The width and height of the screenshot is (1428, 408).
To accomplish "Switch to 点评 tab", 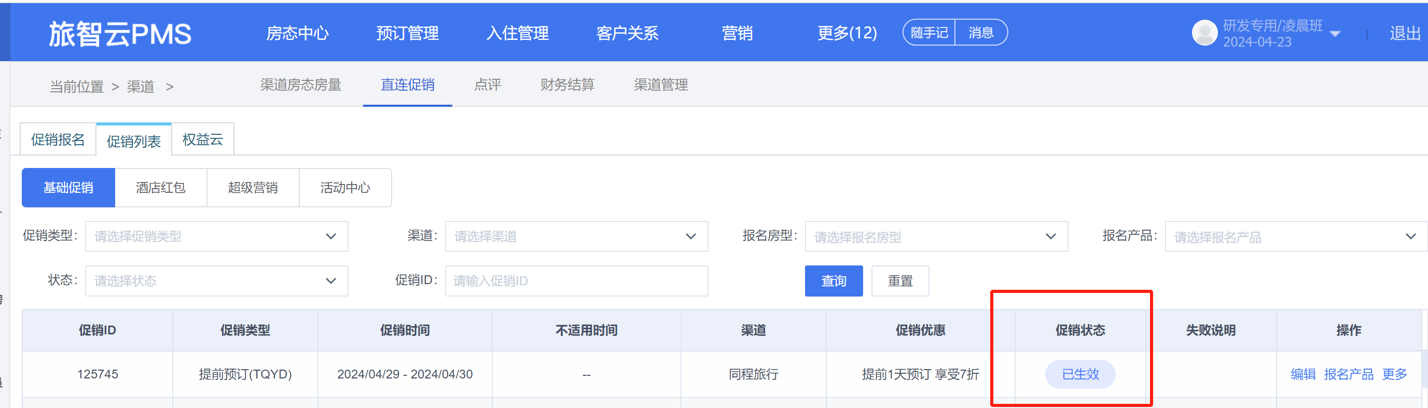I will point(487,85).
